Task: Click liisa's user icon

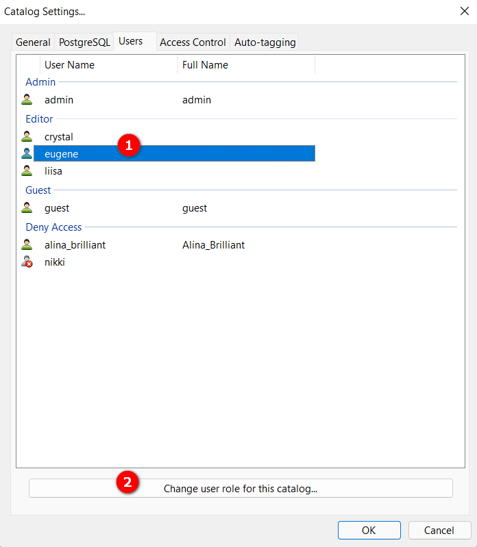Action: coord(27,171)
